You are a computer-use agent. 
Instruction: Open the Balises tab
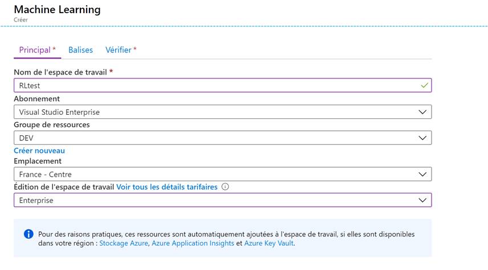80,50
